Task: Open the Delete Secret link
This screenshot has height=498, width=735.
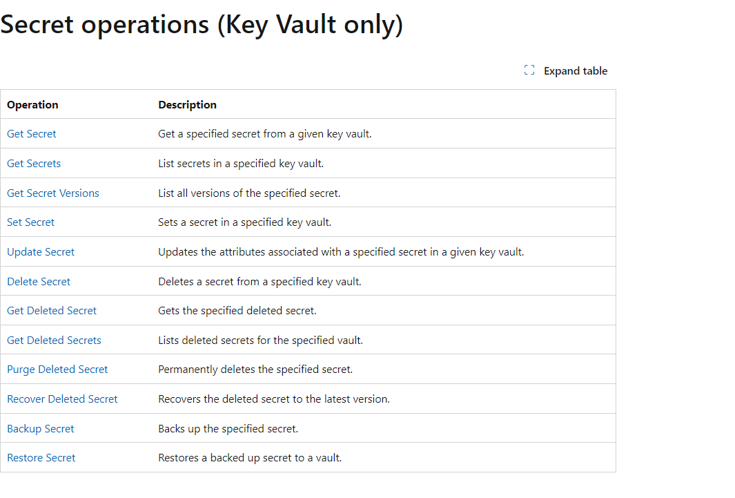Action: pos(38,281)
